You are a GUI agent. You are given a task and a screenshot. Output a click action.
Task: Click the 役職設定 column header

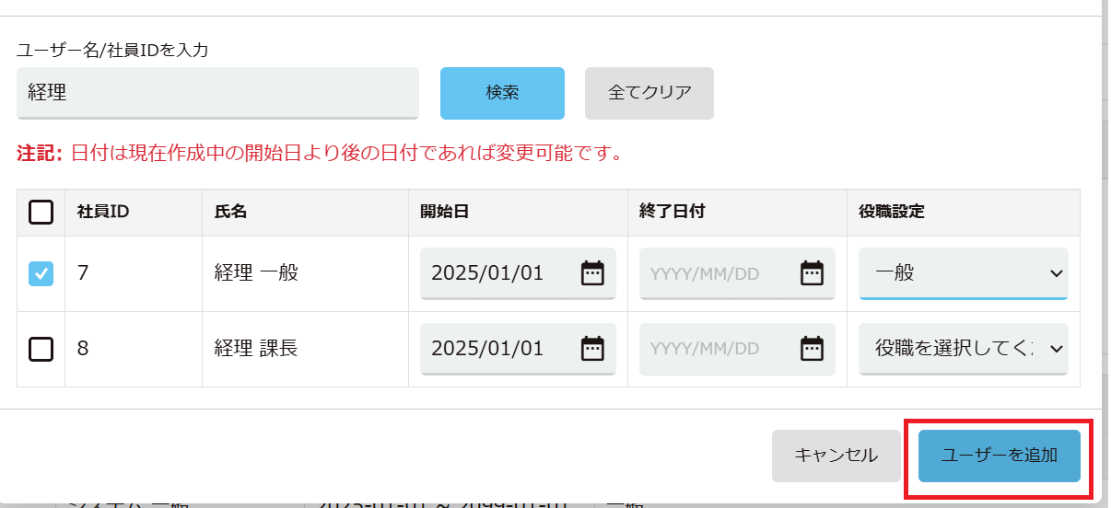[885, 212]
